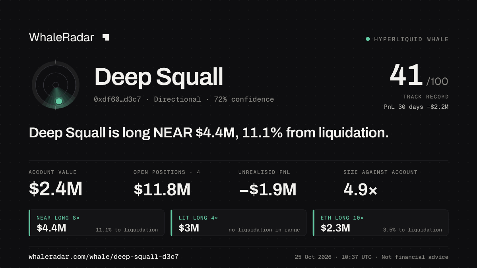
Task: Click the long NEAR headline sentence
Action: pos(209,133)
